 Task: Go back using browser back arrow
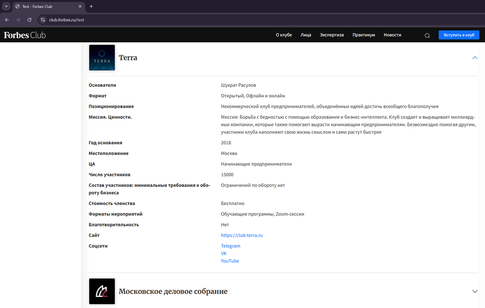pyautogui.click(x=7, y=20)
